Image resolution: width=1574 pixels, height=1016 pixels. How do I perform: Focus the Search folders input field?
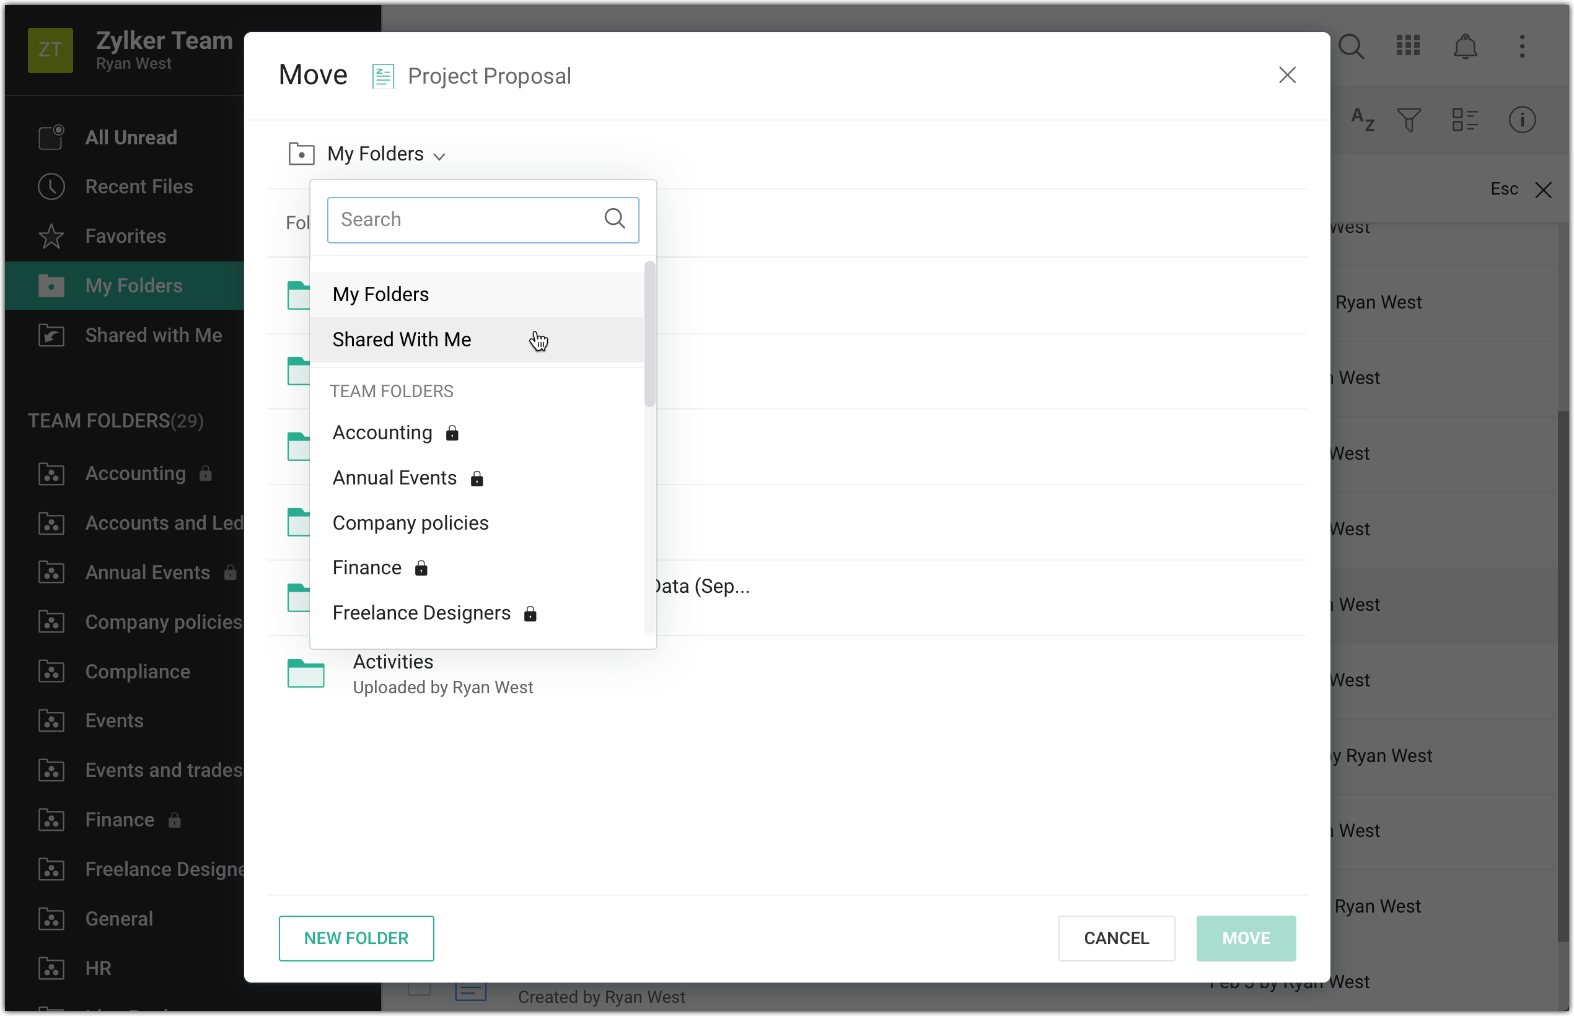[x=465, y=220]
